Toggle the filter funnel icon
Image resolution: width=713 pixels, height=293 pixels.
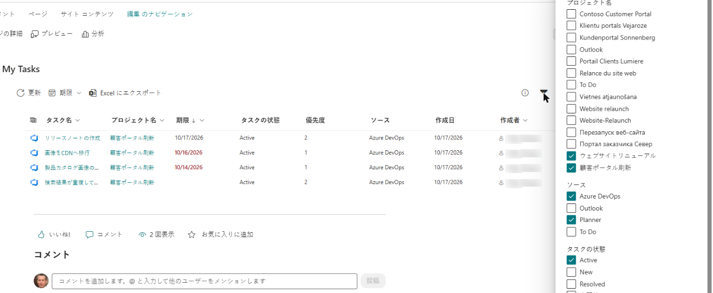click(x=544, y=93)
